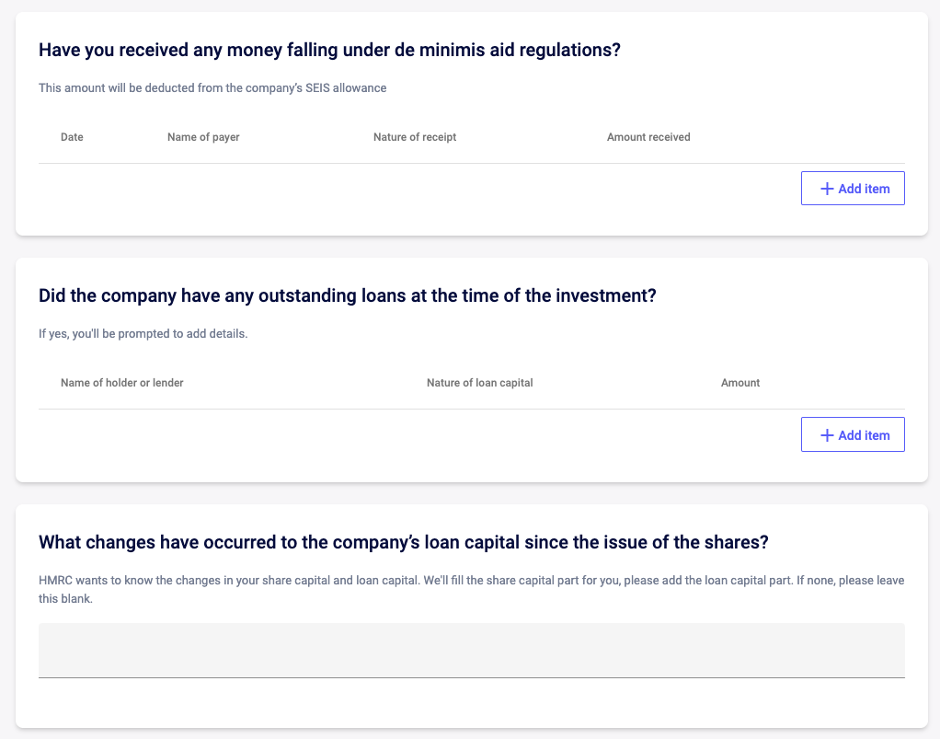Click the HMRC share capital explanation text
This screenshot has height=739, width=940.
click(471, 589)
